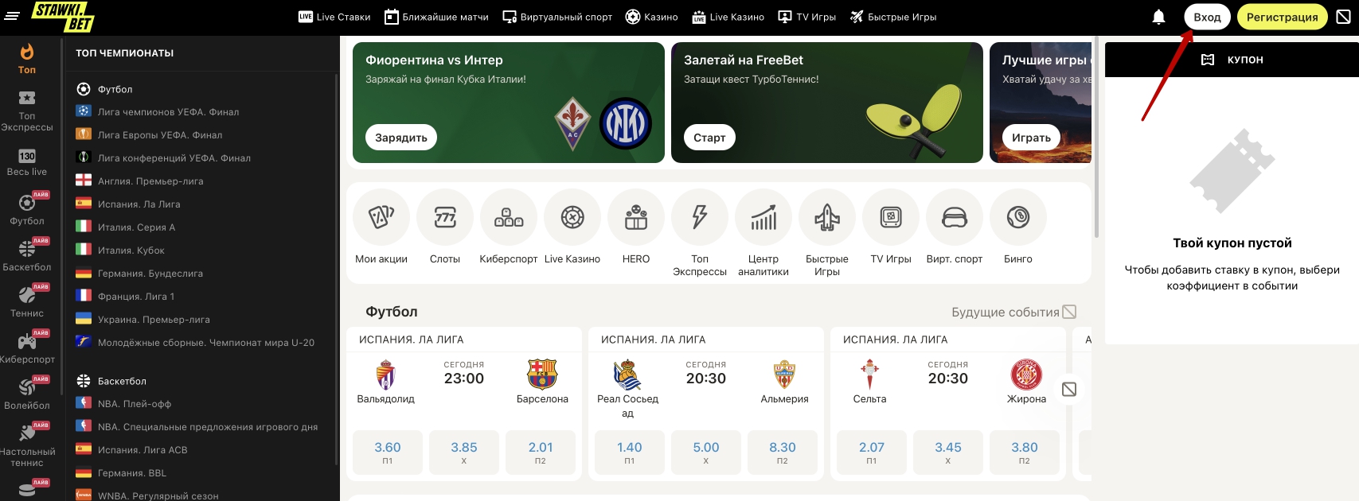Select 3.60 П1 odds for Вальядолид
The image size is (1359, 501).
point(388,452)
